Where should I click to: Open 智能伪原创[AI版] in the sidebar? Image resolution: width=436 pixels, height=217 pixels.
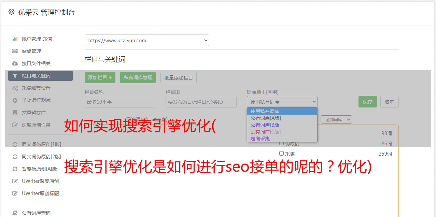pyautogui.click(x=40, y=169)
